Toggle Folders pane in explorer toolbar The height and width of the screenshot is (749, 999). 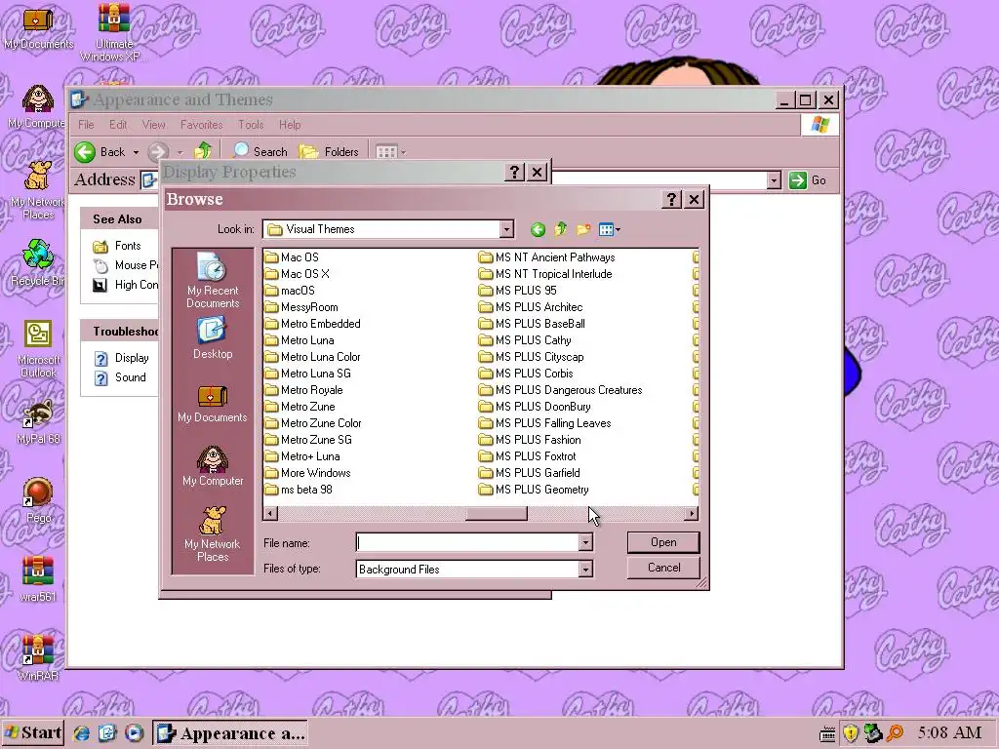pyautogui.click(x=330, y=151)
